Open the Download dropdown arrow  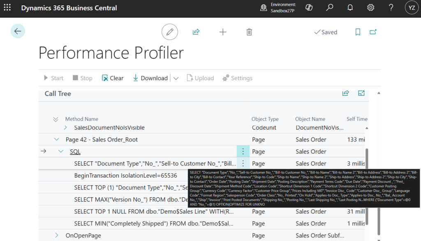tap(176, 78)
